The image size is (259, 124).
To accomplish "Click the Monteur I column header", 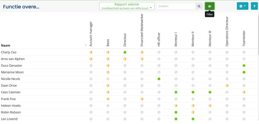I will pos(176,39).
